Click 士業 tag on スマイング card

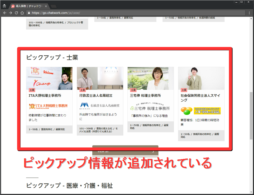184,90
